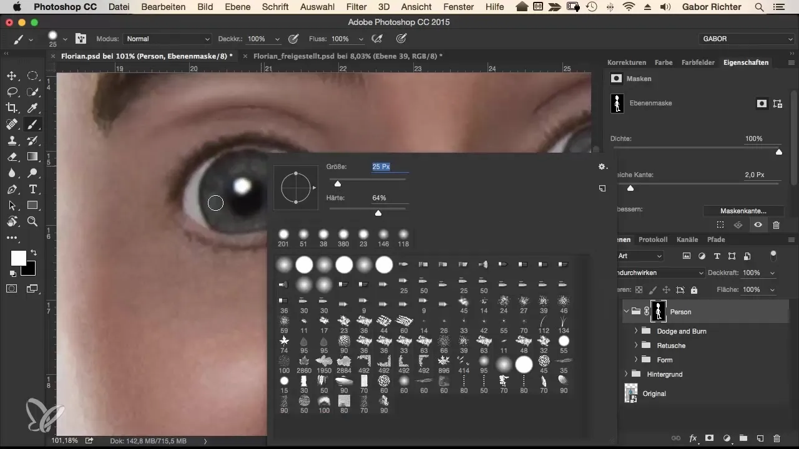799x449 pixels.
Task: Expand the Hintergrund group
Action: pyautogui.click(x=626, y=374)
